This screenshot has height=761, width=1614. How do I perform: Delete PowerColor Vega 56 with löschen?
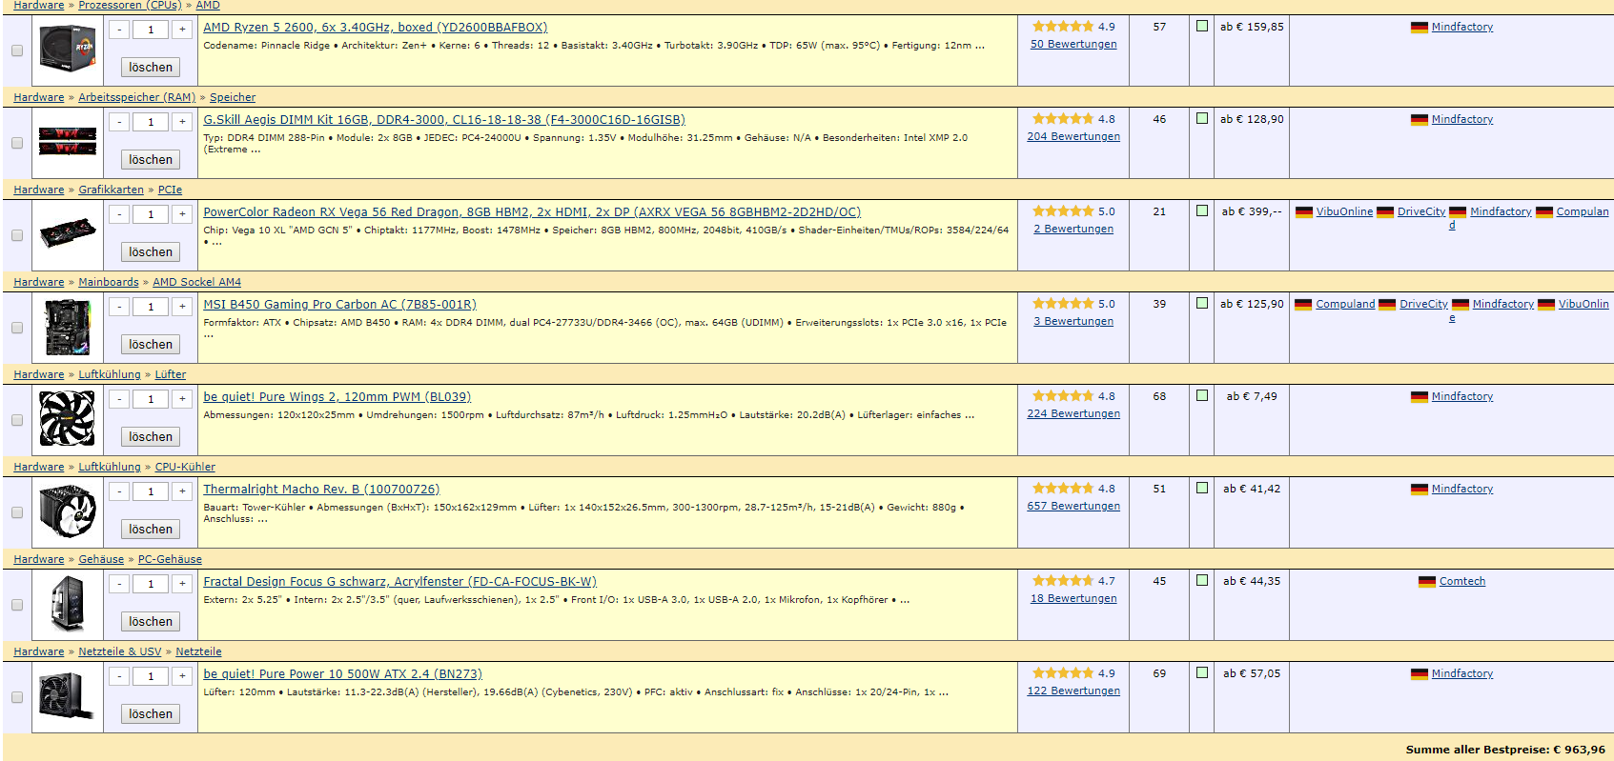coord(151,252)
